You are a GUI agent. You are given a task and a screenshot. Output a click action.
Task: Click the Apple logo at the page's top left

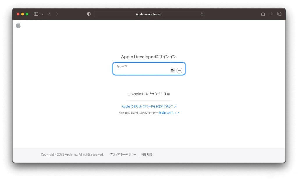(x=18, y=25)
